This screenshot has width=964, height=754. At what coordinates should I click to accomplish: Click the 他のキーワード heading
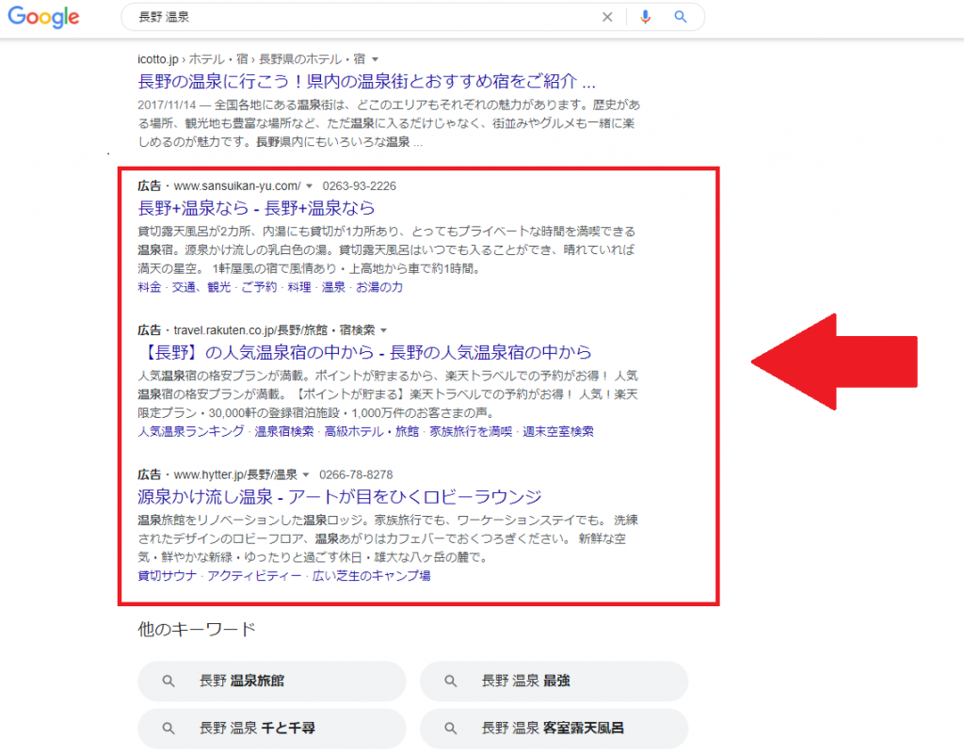(x=197, y=629)
